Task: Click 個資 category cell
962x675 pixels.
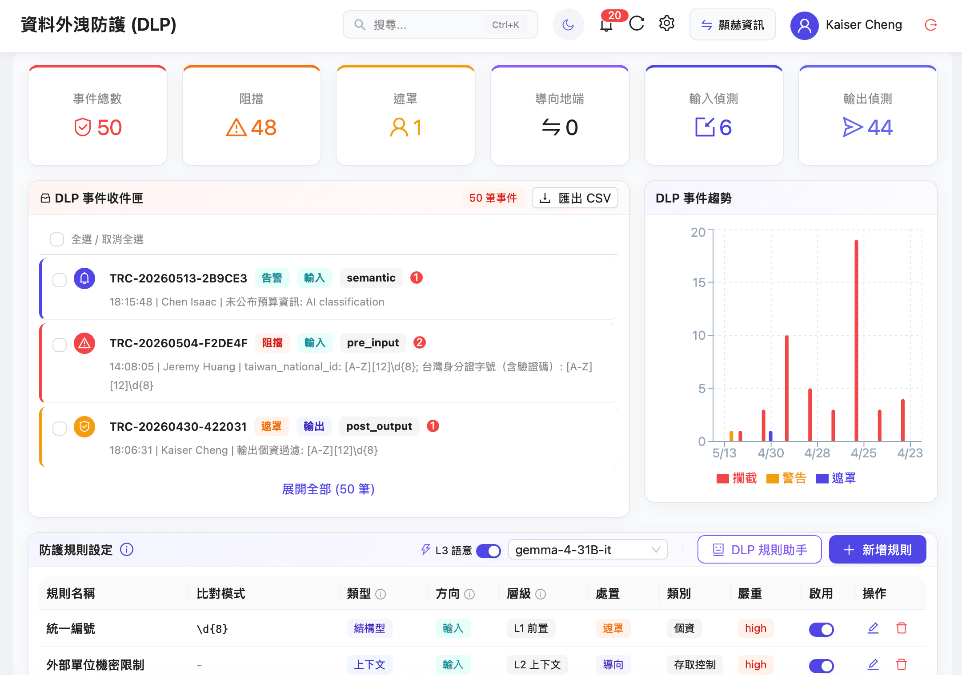Action: 685,628
